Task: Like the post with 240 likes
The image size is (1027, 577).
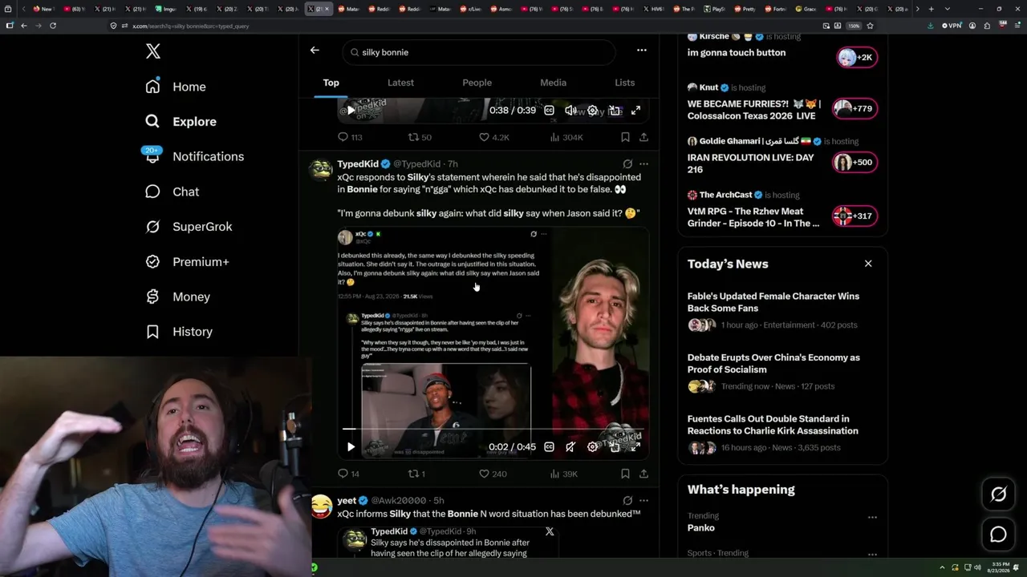Action: [x=493, y=474]
